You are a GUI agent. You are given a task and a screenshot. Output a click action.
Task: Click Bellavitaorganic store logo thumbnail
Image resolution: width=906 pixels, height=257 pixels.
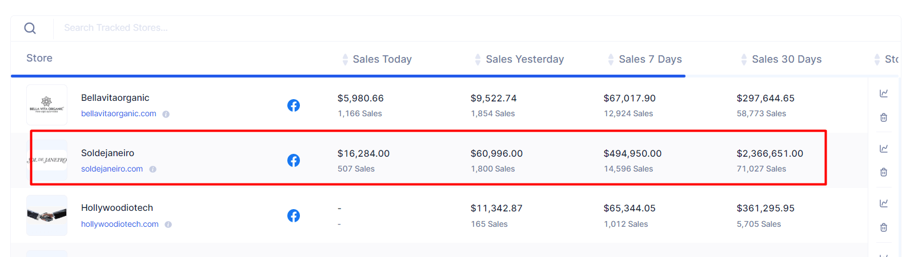click(47, 105)
